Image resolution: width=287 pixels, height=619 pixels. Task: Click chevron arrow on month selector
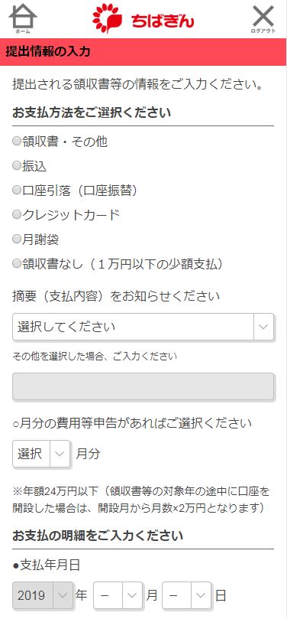click(132, 595)
